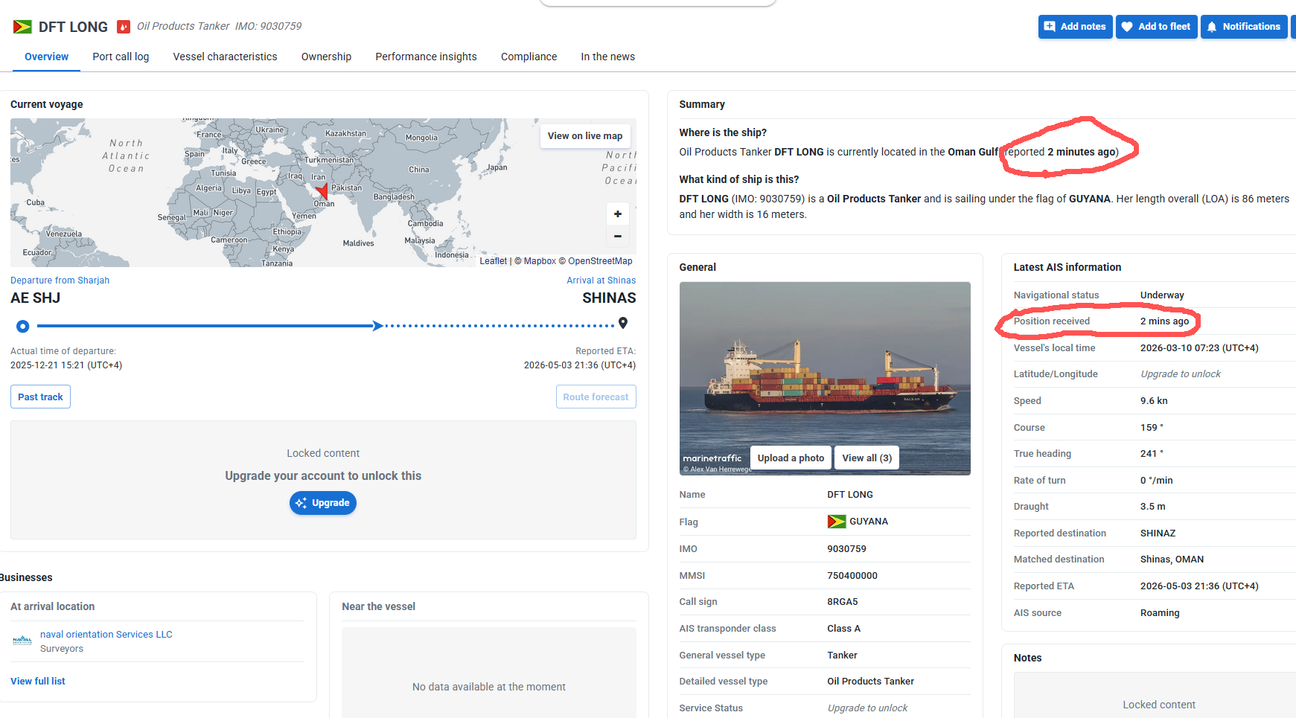
Task: Click the vessel position arrow on voyage progress
Action: [378, 326]
